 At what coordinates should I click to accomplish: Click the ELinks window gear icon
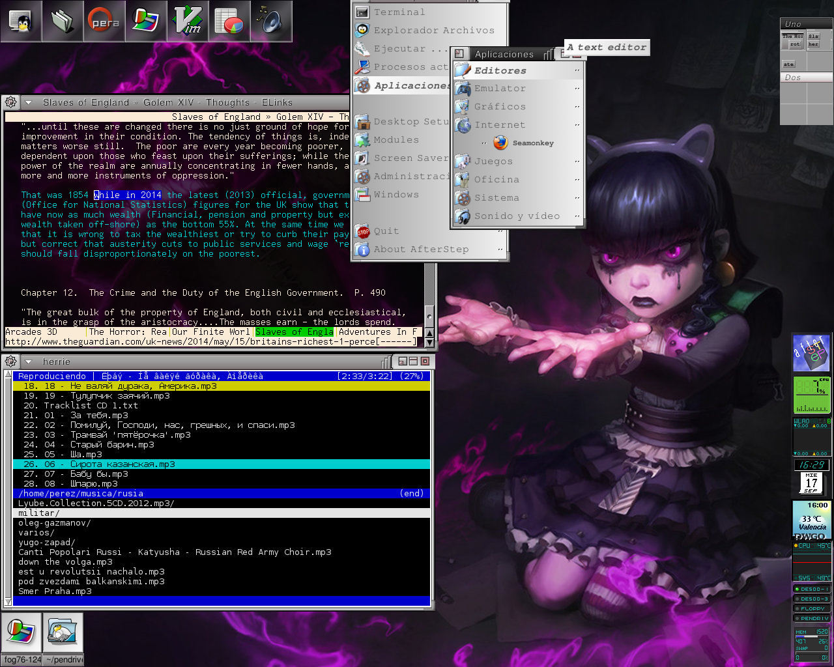10,102
